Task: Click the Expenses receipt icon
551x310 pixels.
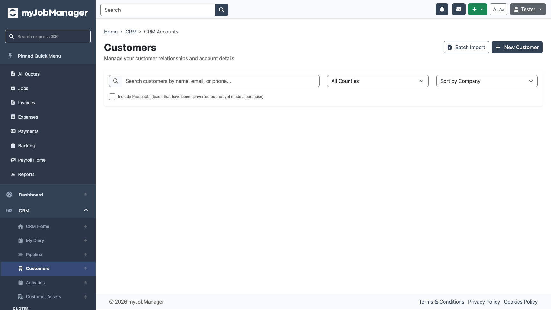Action: click(x=13, y=117)
